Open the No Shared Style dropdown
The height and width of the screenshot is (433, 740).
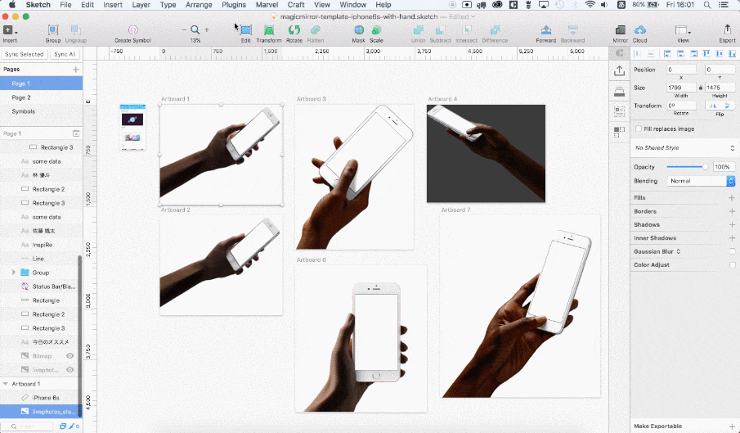tap(684, 148)
